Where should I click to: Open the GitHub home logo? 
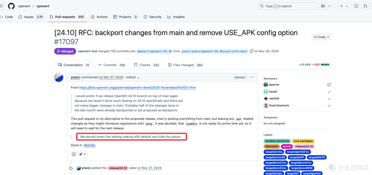11,6
